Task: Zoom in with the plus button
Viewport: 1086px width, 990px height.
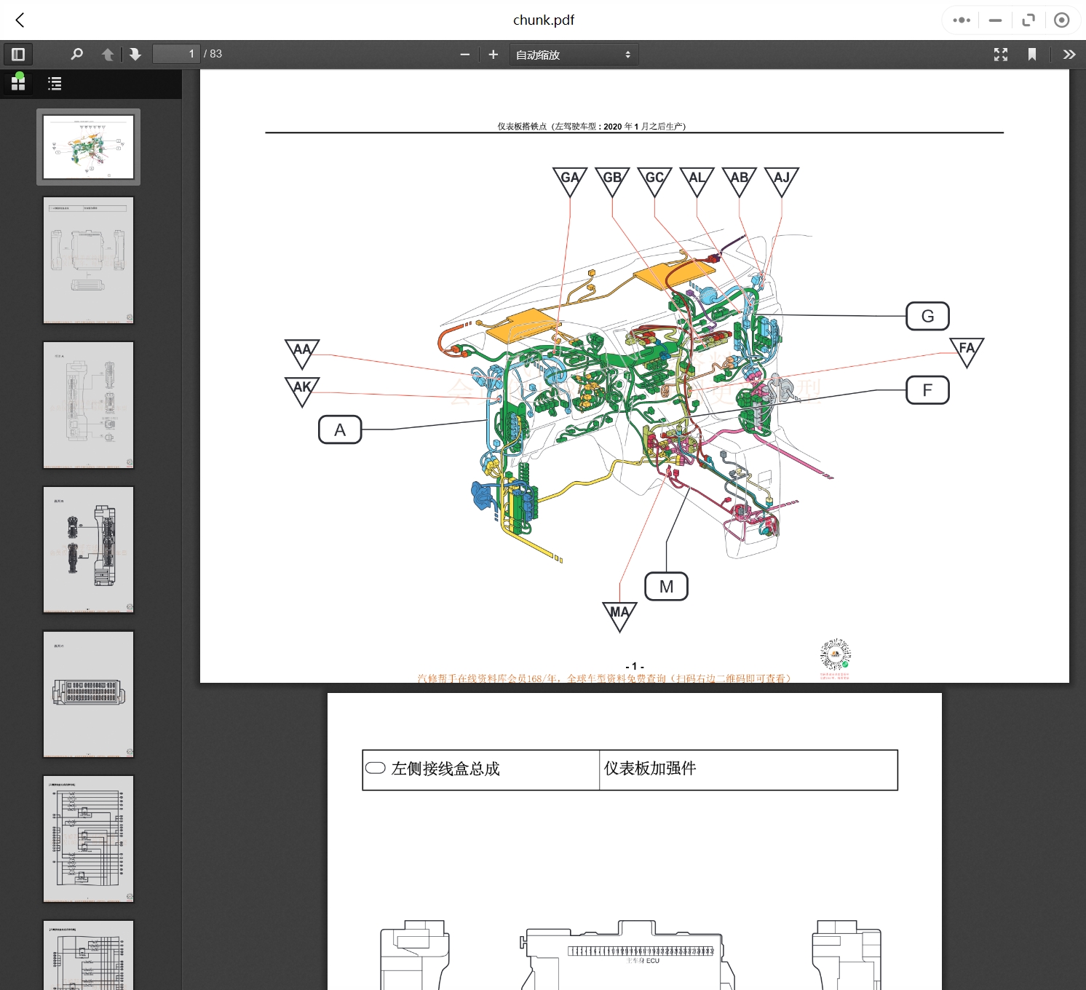Action: (493, 55)
